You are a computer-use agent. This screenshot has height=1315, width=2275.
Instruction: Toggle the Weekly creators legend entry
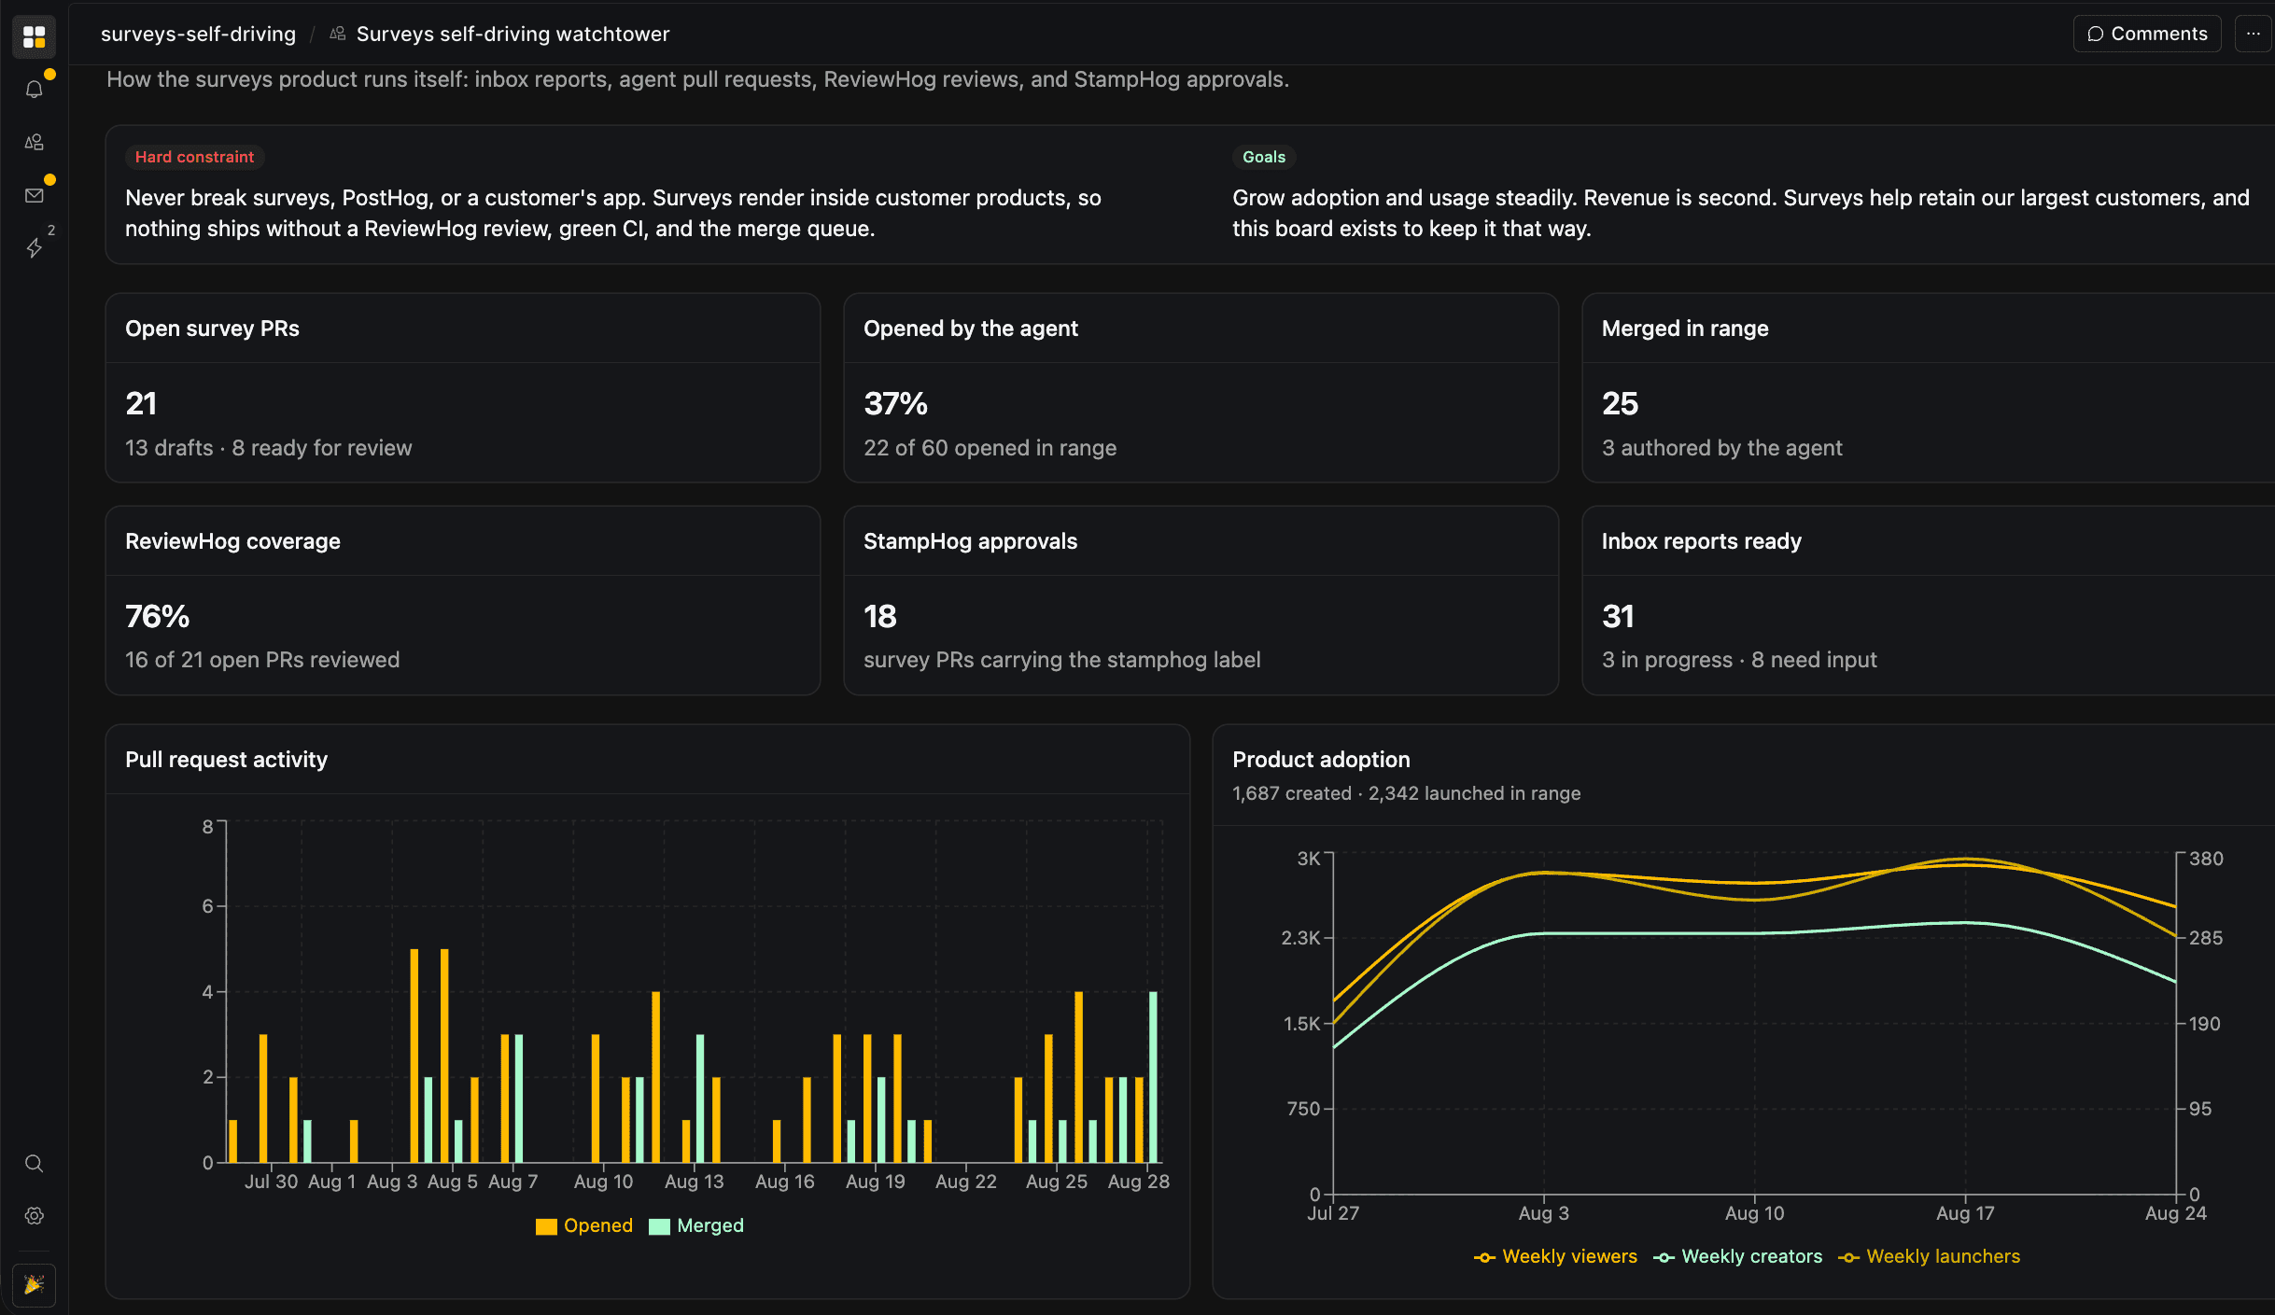1737,1256
